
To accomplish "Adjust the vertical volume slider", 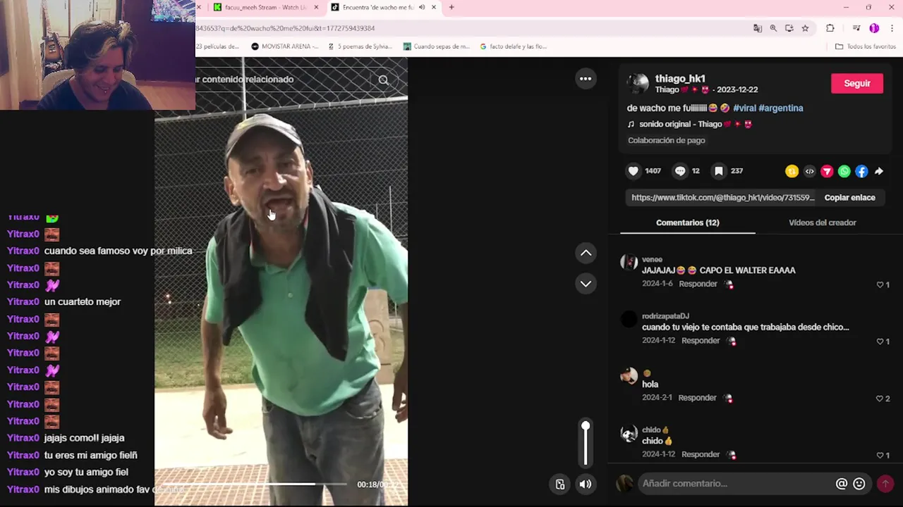I will pos(586,444).
